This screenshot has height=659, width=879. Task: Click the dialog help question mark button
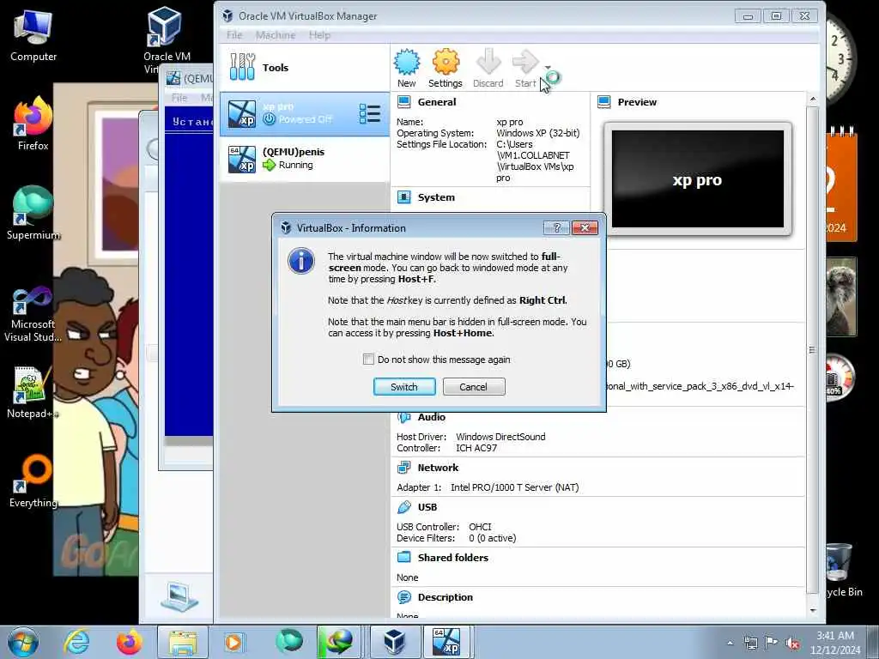tap(556, 227)
